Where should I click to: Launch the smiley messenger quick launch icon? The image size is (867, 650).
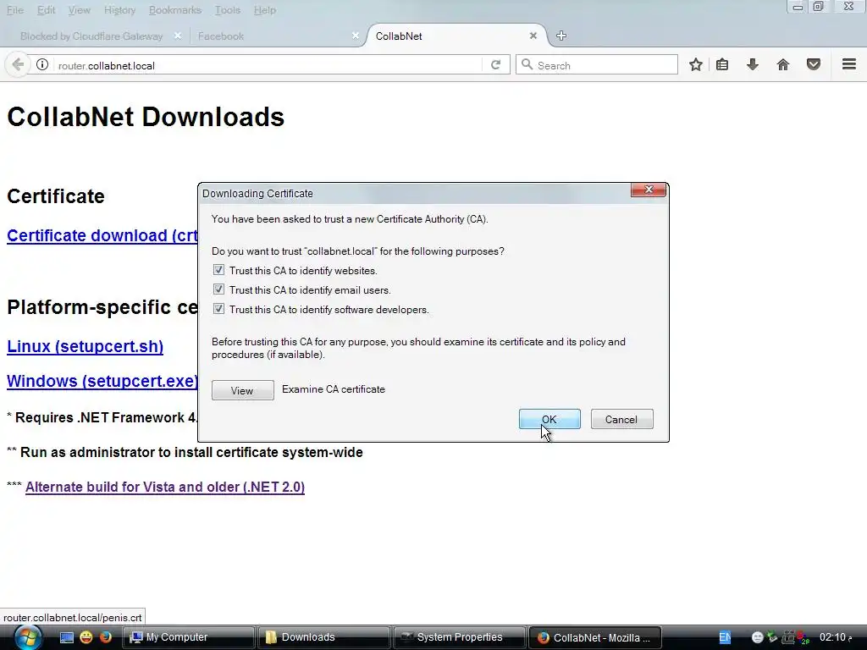click(86, 637)
